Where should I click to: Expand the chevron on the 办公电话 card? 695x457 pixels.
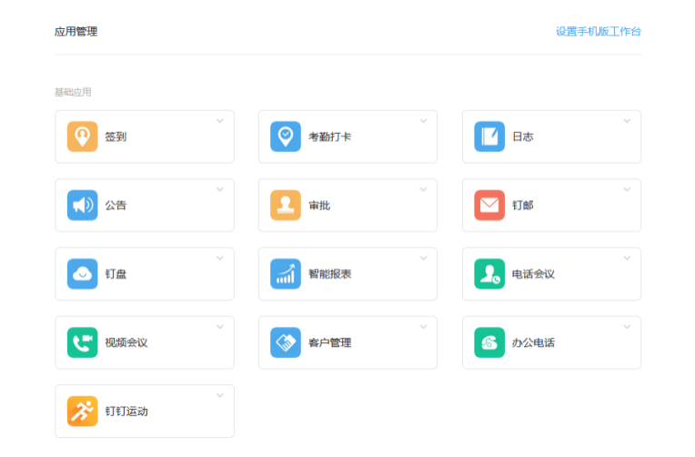pos(627,327)
